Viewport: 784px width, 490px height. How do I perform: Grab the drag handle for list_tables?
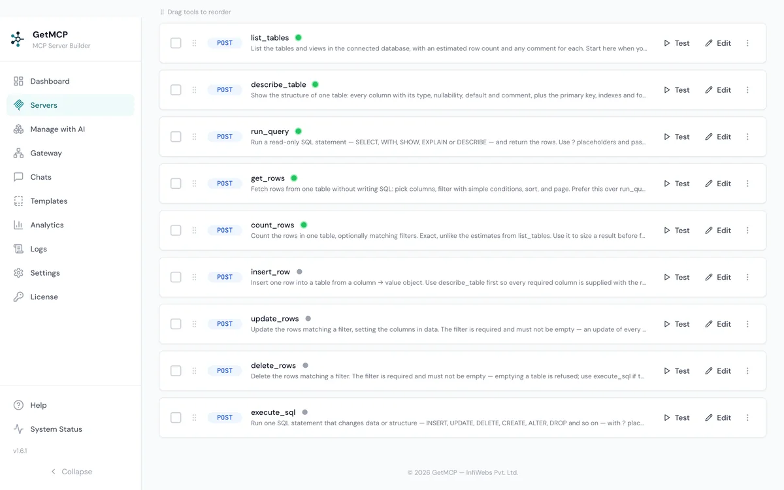pyautogui.click(x=194, y=43)
